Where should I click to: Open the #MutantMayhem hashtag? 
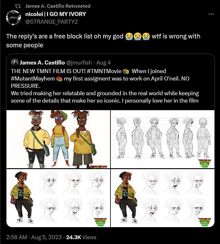pos(33,79)
